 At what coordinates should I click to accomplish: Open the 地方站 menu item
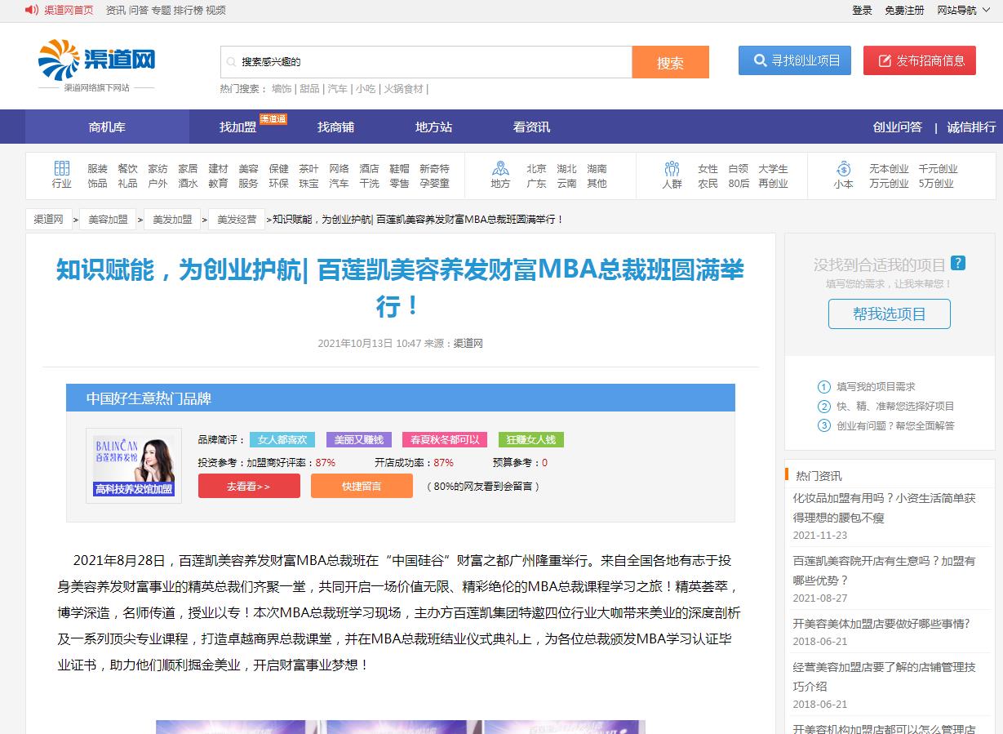tap(433, 127)
